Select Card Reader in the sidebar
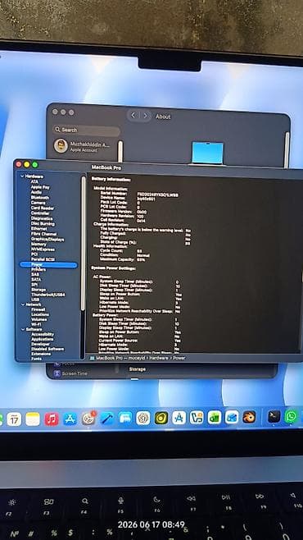The image size is (303, 540). [x=43, y=208]
